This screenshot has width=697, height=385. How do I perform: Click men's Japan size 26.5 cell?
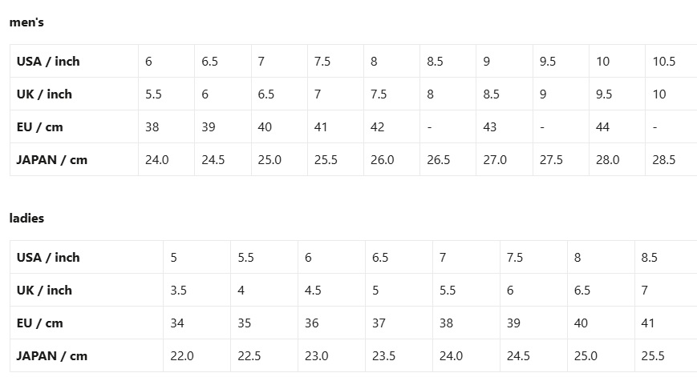click(448, 159)
